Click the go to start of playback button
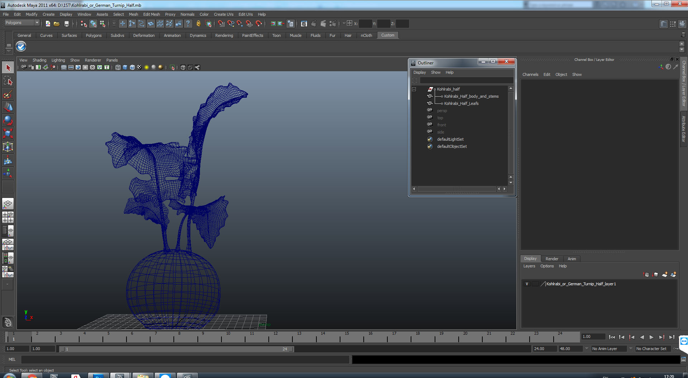Viewport: 688px width, 378px height. coord(612,337)
